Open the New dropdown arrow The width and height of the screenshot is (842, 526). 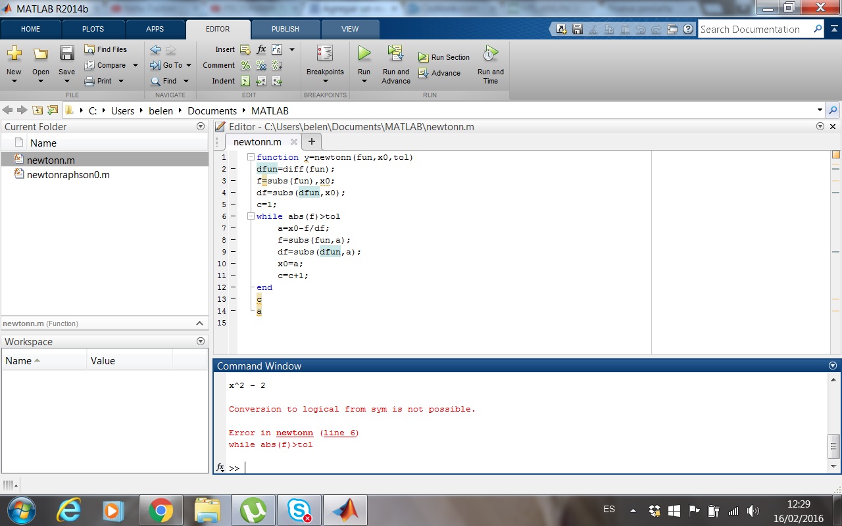[x=14, y=82]
